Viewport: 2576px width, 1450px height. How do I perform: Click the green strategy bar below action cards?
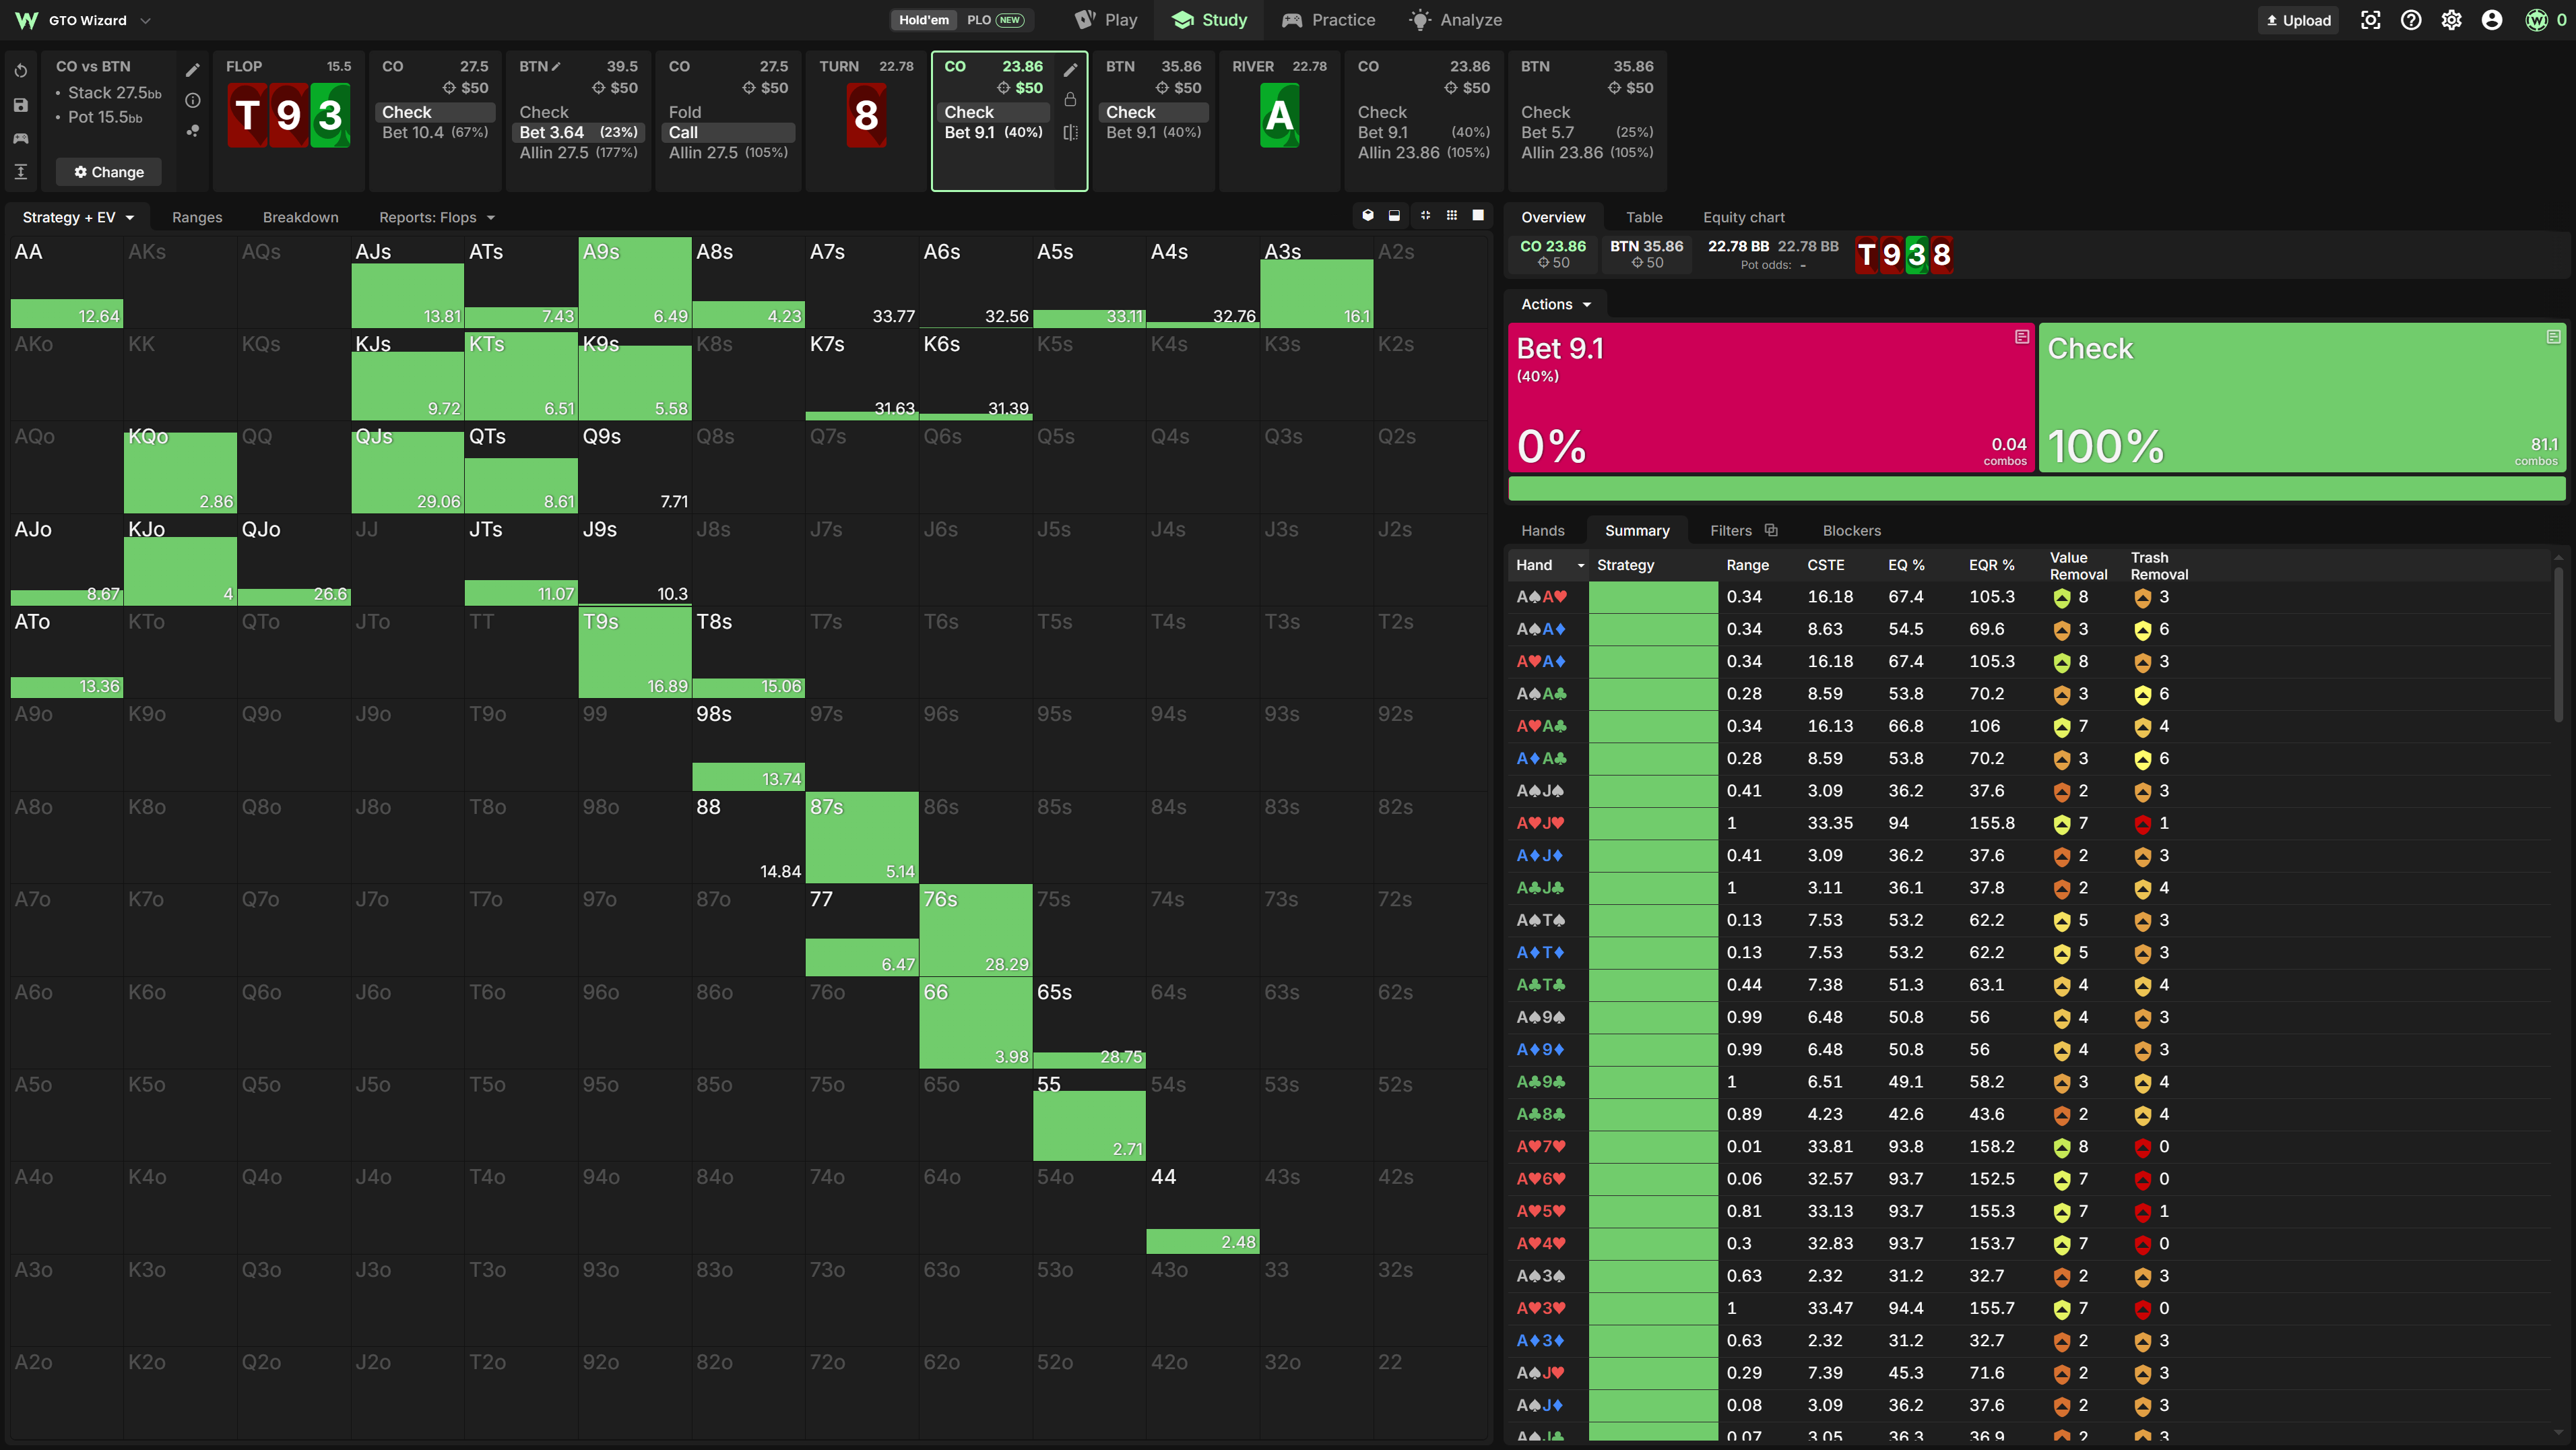(x=2037, y=488)
